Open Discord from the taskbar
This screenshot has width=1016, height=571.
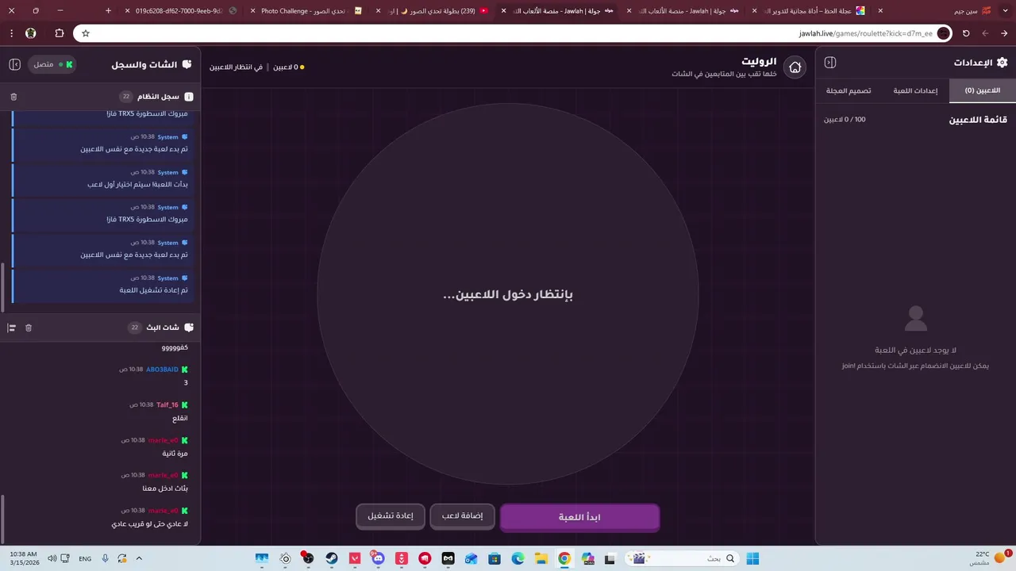click(378, 558)
